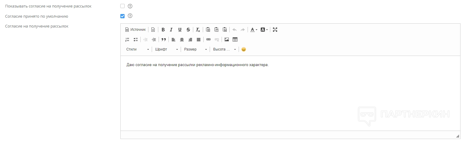The height and width of the screenshot is (142, 465).
Task: Open the Размер size dropdown
Action: [195, 49]
